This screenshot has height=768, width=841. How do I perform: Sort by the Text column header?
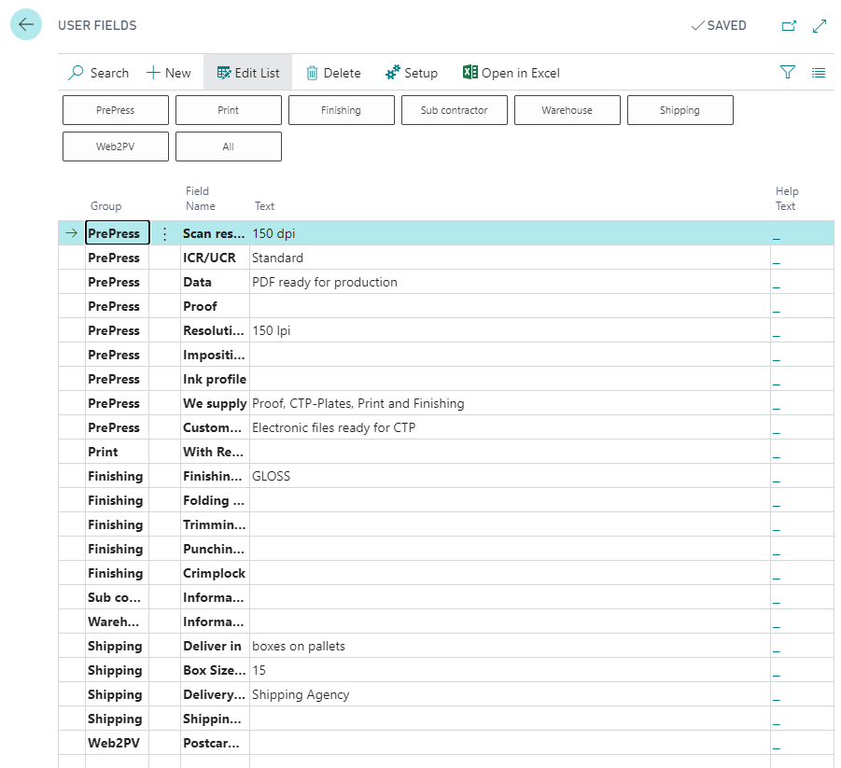click(x=264, y=206)
